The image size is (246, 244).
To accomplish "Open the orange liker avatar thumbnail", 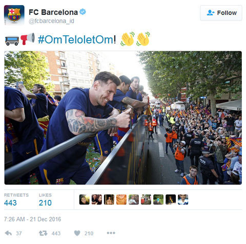I will (x=121, y=199).
